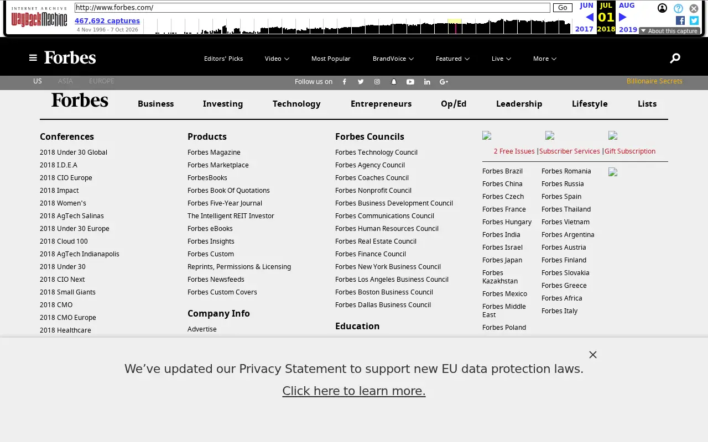Open Forbes LinkedIn icon
This screenshot has width=708, height=442.
click(x=427, y=82)
